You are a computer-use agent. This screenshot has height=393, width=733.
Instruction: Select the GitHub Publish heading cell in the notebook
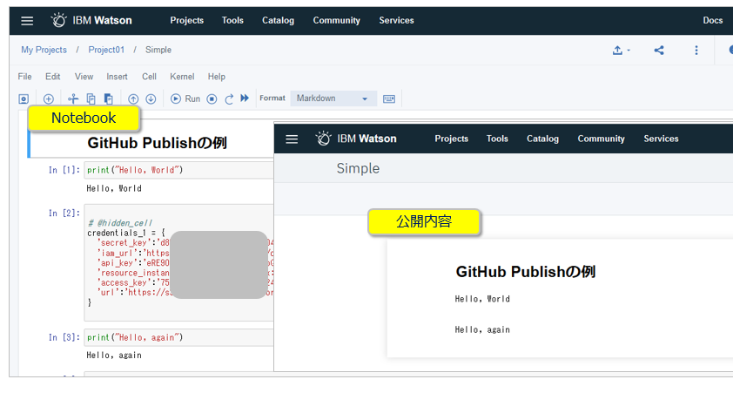(157, 143)
